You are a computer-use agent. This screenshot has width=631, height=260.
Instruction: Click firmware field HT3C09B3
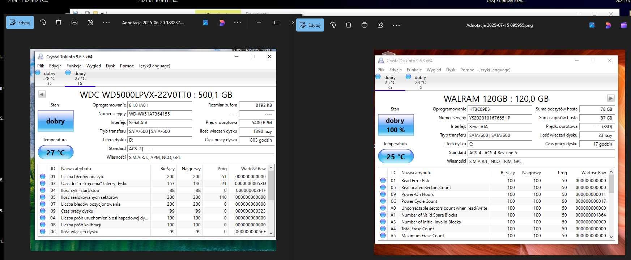tap(500, 109)
